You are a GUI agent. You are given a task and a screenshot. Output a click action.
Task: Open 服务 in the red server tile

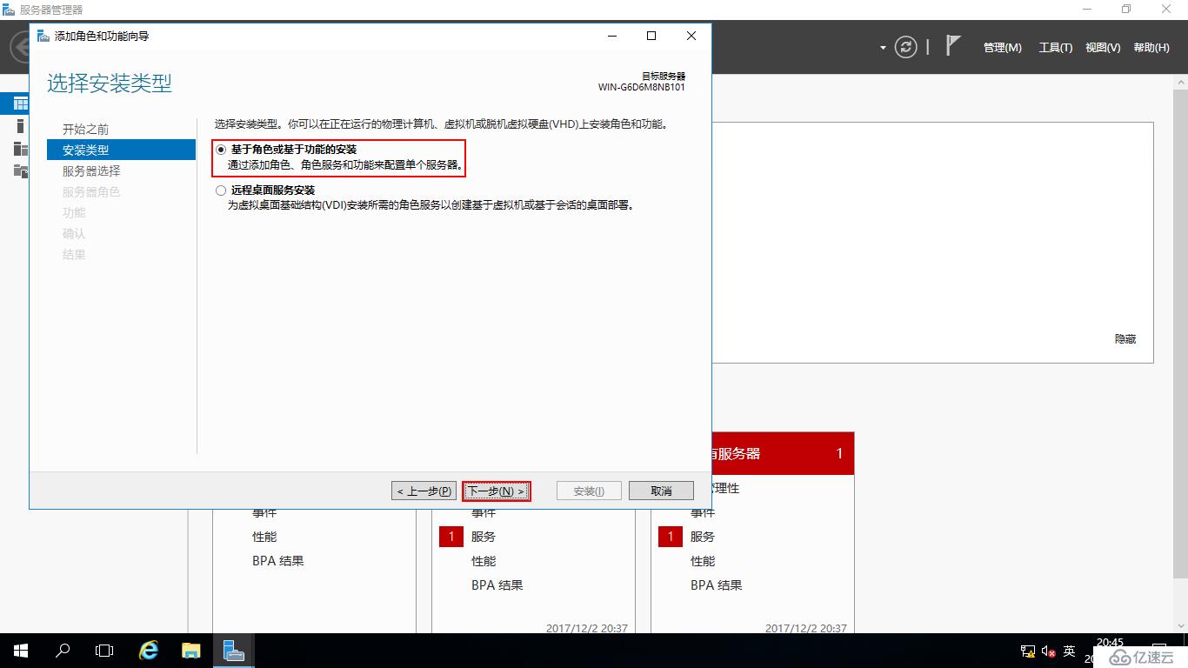click(703, 537)
